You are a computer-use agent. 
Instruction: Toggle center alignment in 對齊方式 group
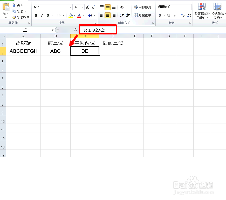(107, 15)
